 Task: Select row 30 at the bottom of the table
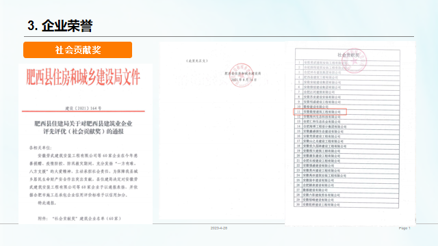[x=346, y=204]
